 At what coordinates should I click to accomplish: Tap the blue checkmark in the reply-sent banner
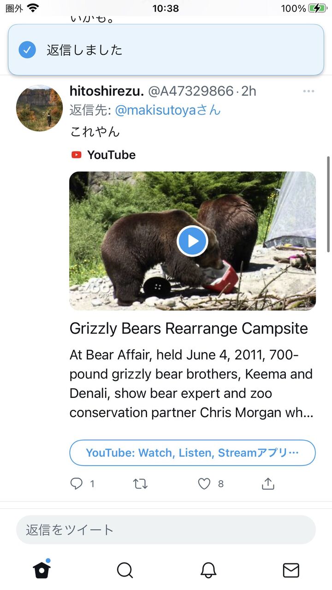[27, 50]
